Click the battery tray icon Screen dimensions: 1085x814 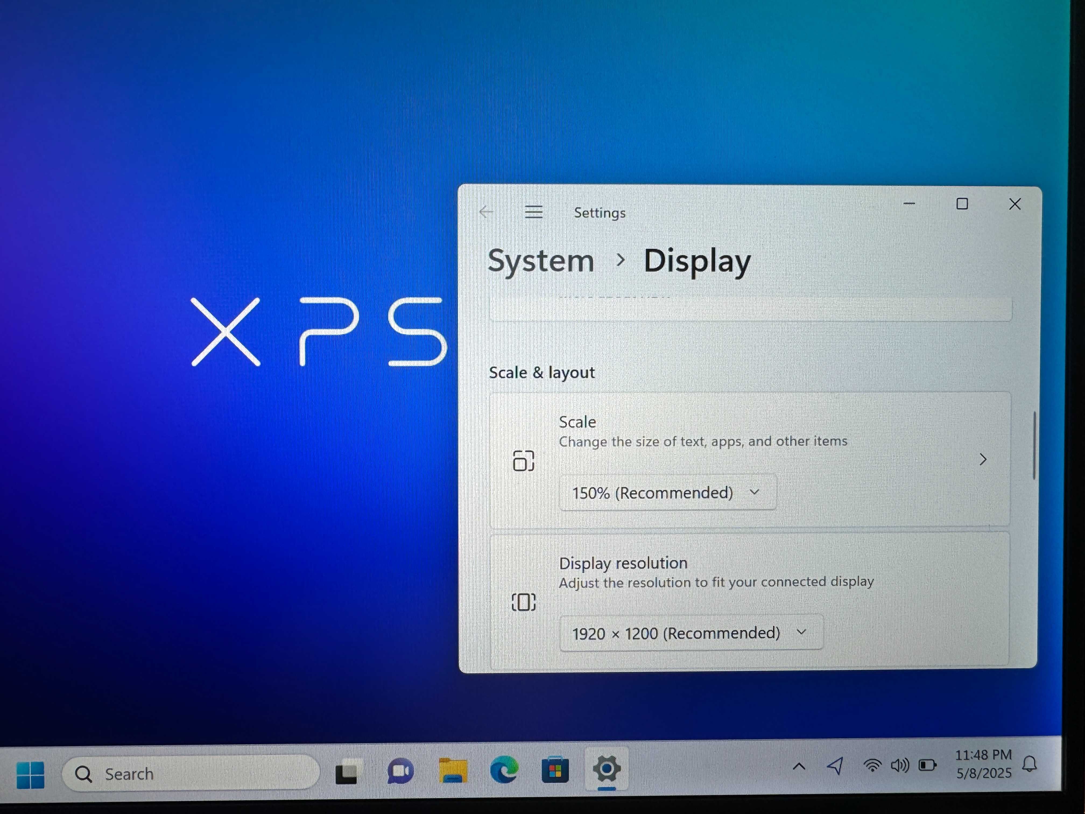(927, 765)
